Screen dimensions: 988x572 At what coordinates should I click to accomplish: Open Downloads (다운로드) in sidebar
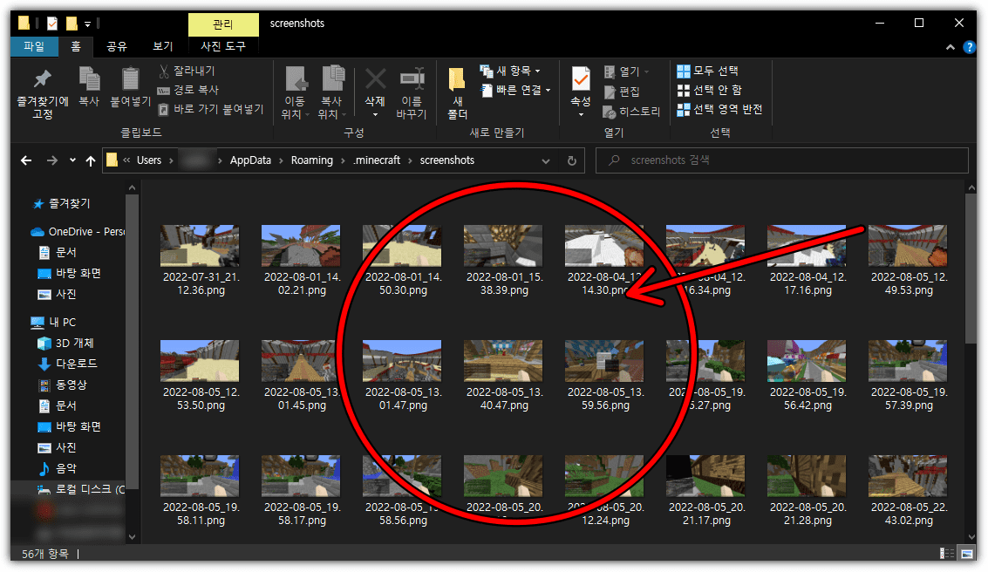pyautogui.click(x=68, y=364)
